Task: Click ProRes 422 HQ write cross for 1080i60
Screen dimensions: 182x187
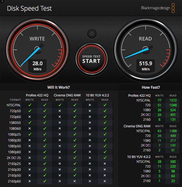Action: (x=30, y=128)
